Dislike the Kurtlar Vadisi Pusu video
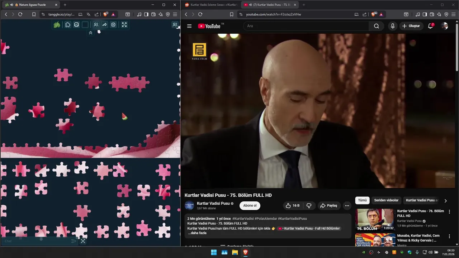 coord(309,206)
